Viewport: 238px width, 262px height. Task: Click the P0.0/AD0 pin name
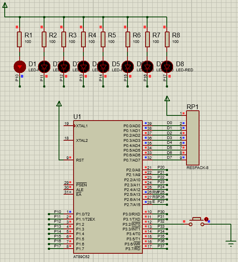click(x=132, y=126)
